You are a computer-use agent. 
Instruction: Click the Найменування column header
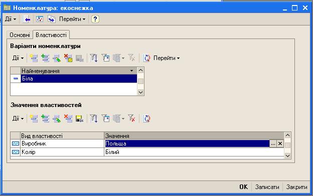click(x=79, y=71)
